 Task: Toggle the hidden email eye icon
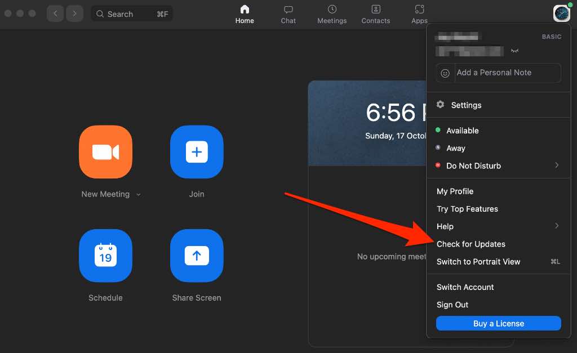tap(514, 51)
